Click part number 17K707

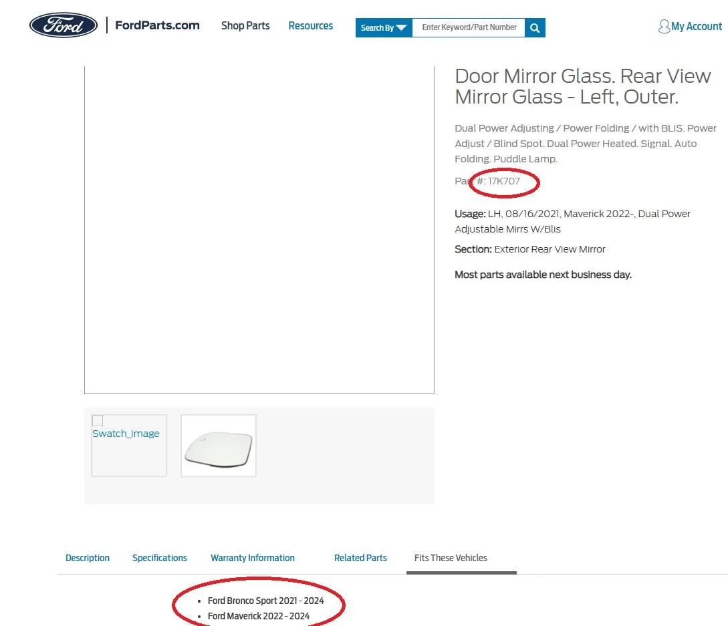(x=504, y=181)
